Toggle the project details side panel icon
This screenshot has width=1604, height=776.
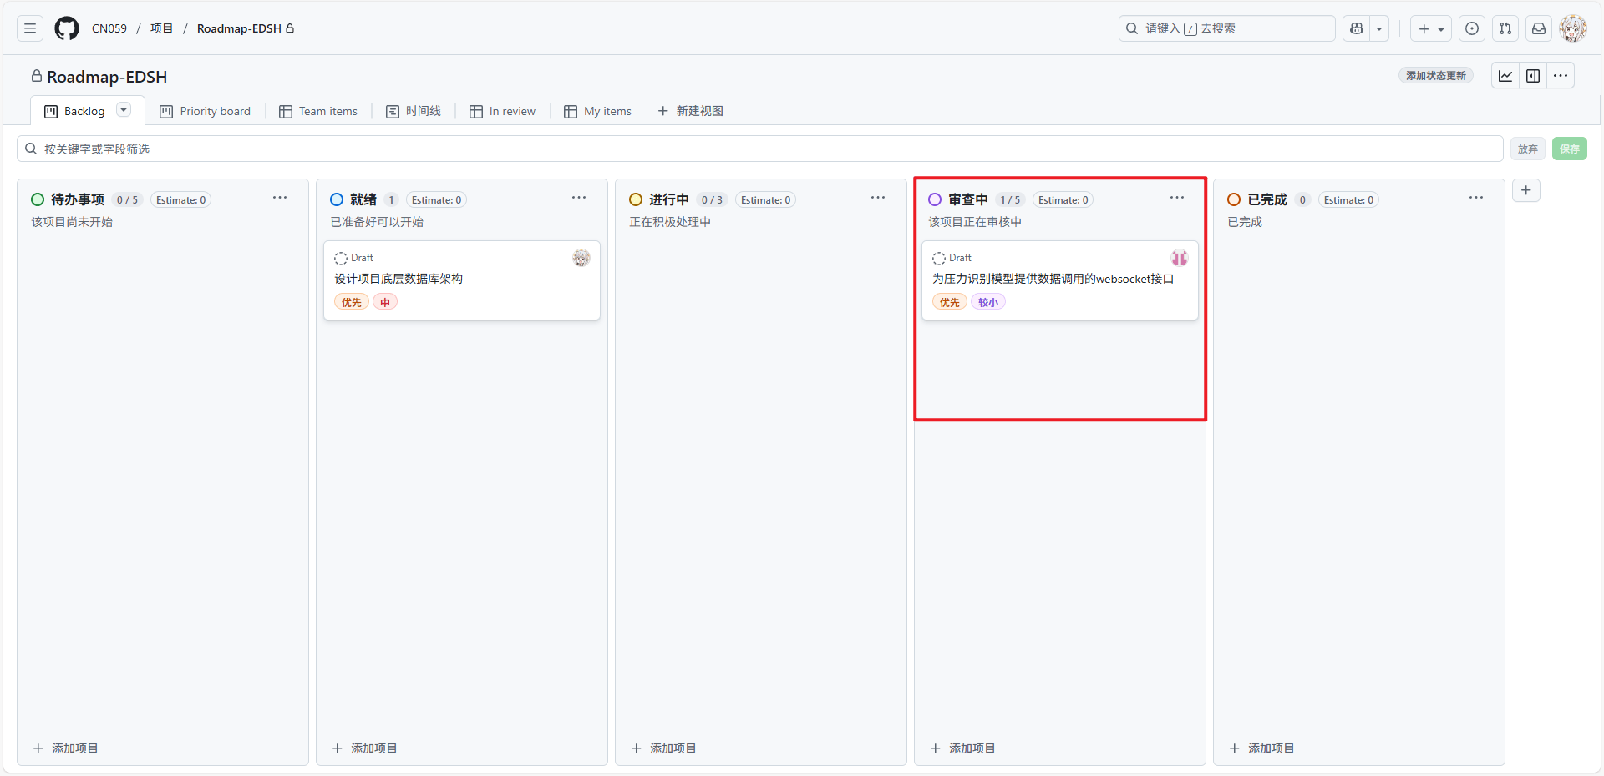1533,76
